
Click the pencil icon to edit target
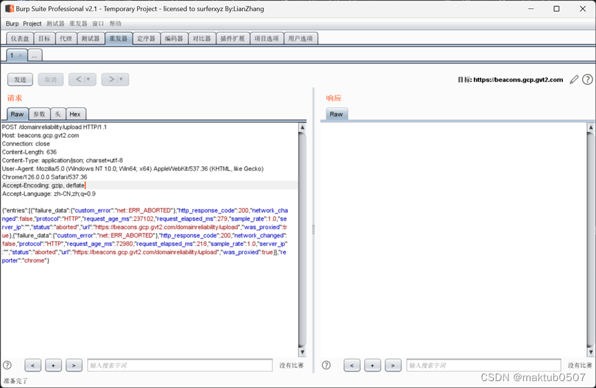[574, 79]
